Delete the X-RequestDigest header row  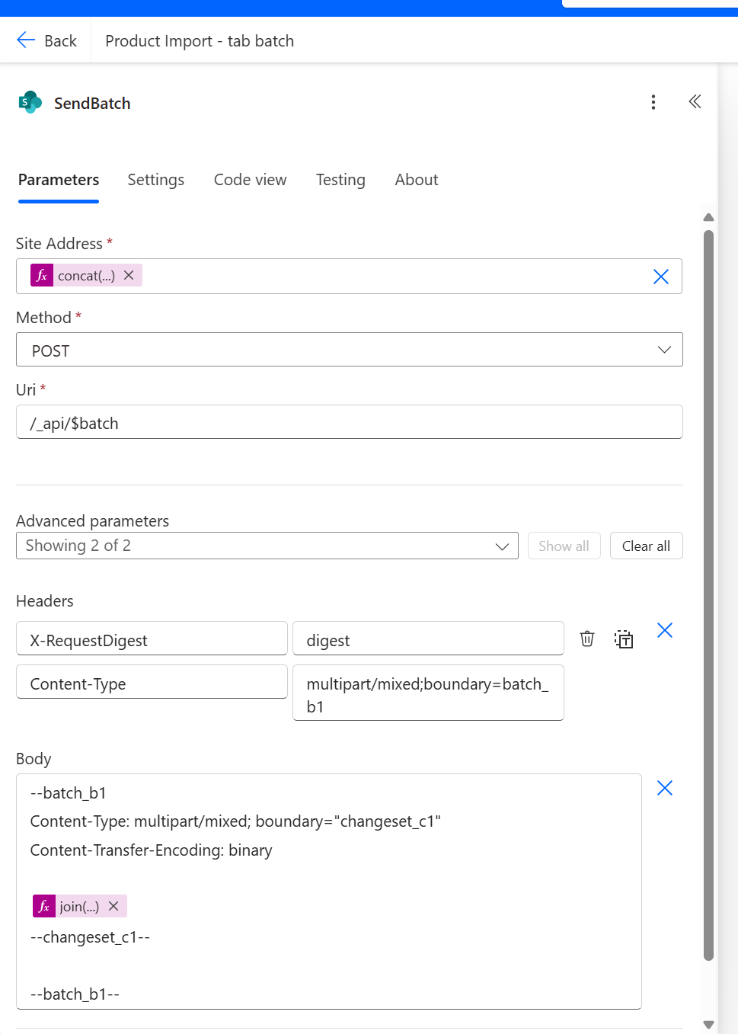click(x=587, y=639)
